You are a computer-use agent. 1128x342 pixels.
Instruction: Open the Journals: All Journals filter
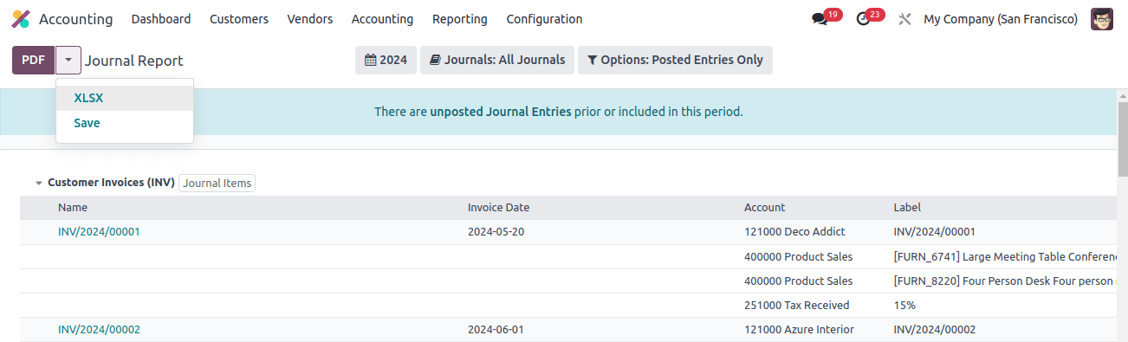(497, 60)
